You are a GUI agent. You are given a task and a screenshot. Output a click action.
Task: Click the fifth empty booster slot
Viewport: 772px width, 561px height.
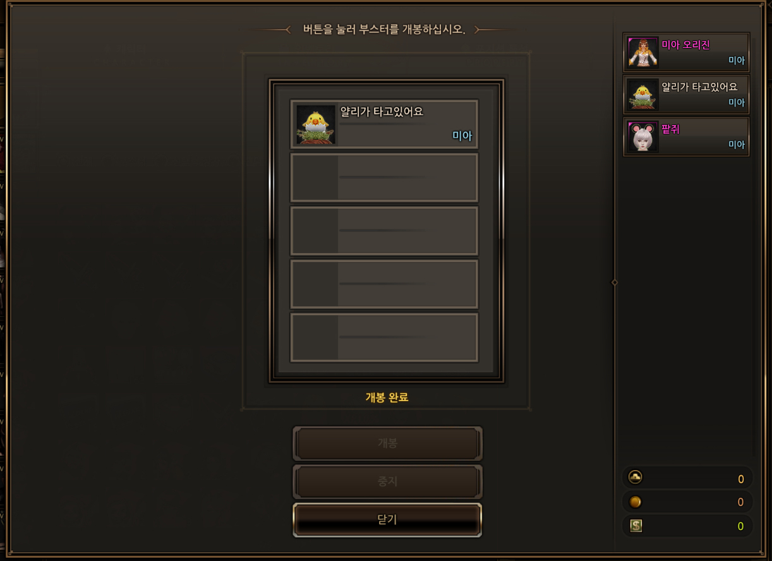coord(384,337)
